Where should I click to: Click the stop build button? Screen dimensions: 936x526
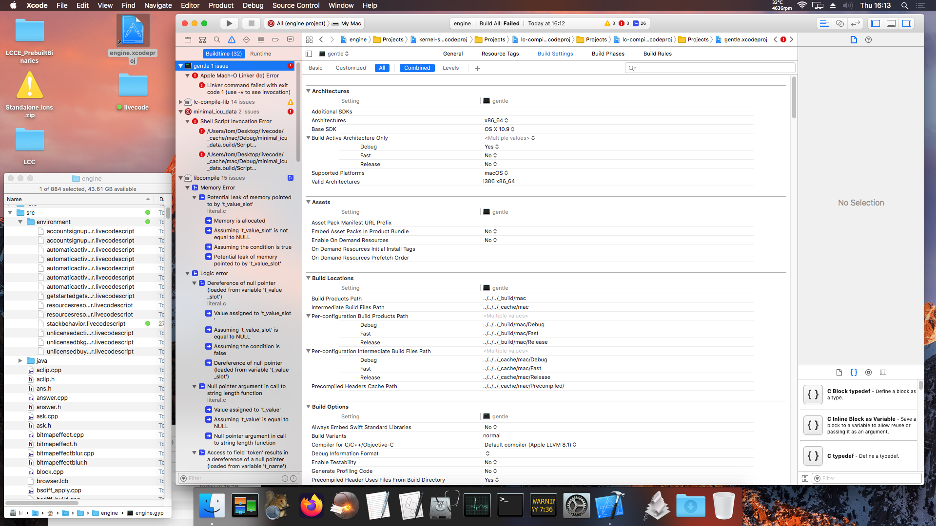(252, 23)
